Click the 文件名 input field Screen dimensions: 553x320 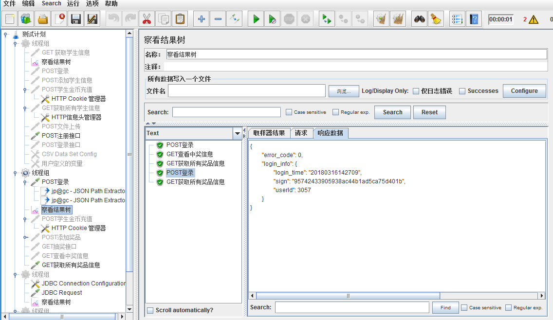click(246, 91)
